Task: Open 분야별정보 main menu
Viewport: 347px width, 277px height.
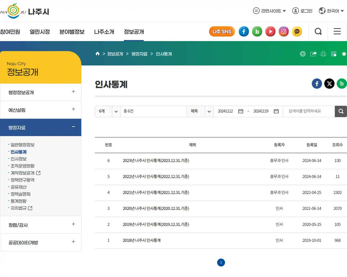Action: click(x=72, y=32)
